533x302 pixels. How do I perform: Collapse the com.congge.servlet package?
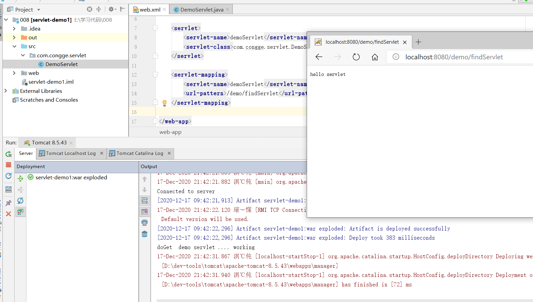click(23, 55)
